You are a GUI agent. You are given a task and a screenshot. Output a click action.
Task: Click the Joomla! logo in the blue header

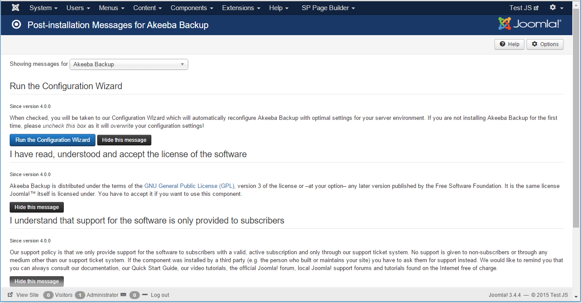point(529,24)
